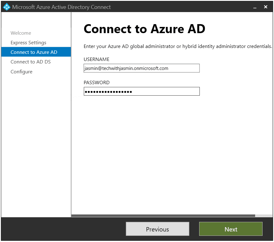This screenshot has height=242, width=274.
Task: Click the PASSWORD label text
Action: pos(96,83)
